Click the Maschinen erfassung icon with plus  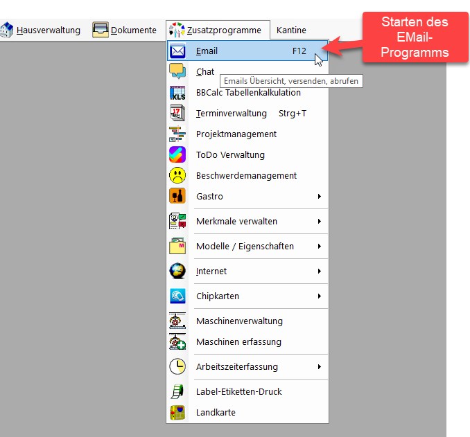pos(177,341)
